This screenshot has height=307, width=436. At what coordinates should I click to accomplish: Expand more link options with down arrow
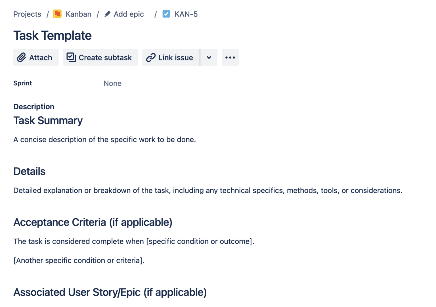point(209,57)
